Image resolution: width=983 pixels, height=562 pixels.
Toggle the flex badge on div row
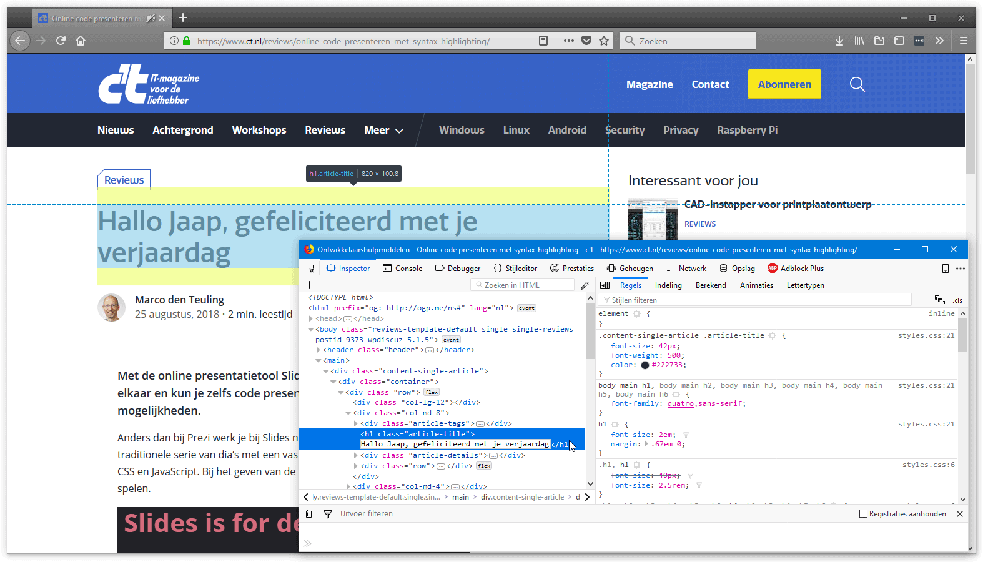pos(432,392)
